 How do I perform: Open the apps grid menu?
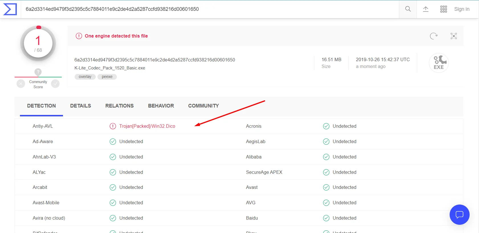pyautogui.click(x=443, y=9)
